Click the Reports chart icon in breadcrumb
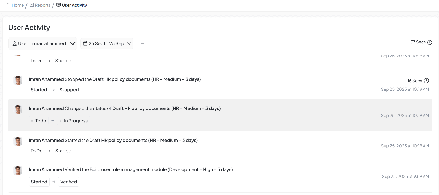The height and width of the screenshot is (195, 439). tap(32, 5)
